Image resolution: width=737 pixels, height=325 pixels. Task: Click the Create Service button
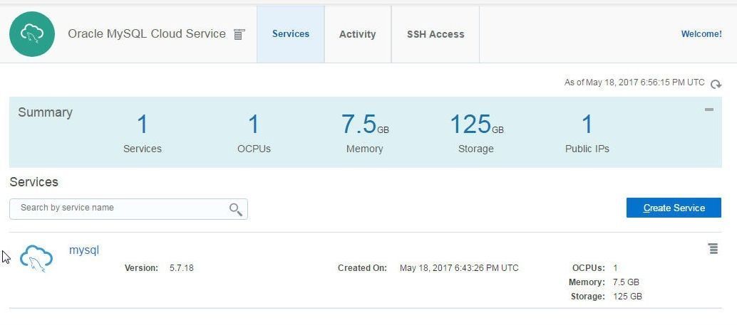coord(674,208)
